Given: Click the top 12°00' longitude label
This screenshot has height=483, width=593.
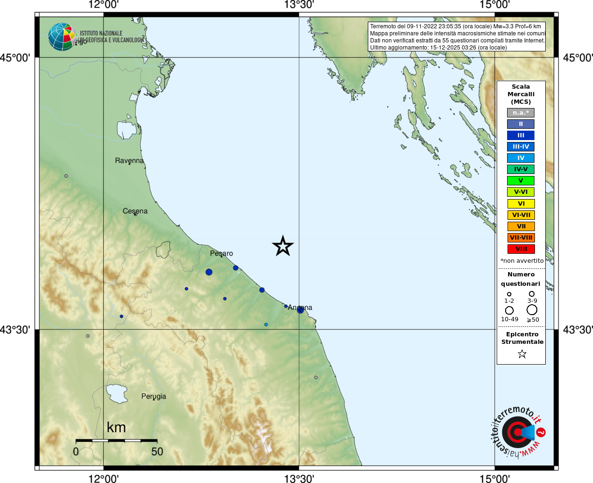Looking at the screenshot, I should pos(103,5).
